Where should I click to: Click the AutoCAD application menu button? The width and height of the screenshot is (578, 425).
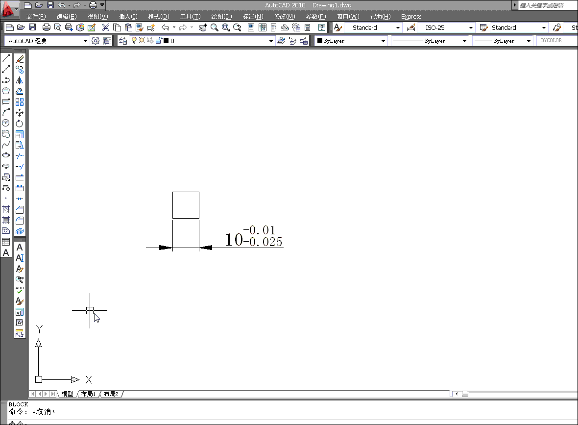coord(9,9)
